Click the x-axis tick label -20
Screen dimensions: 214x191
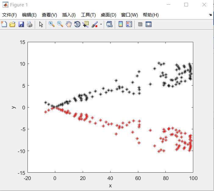point(27,178)
